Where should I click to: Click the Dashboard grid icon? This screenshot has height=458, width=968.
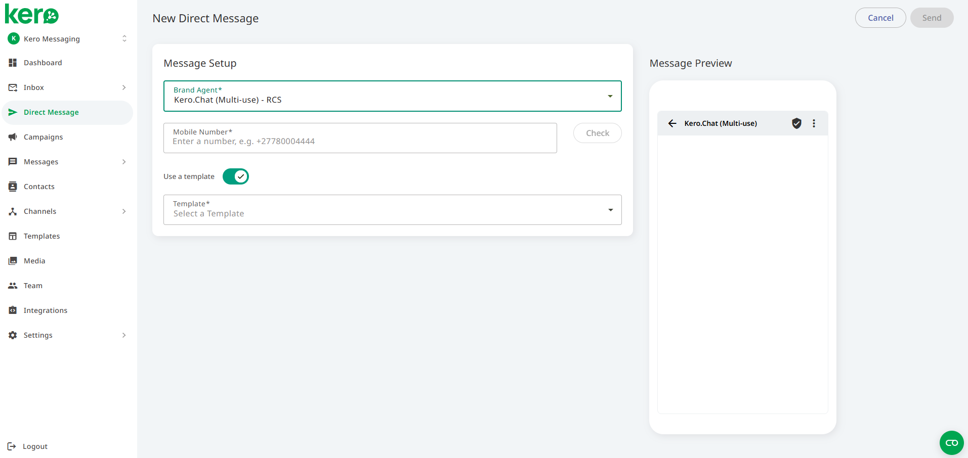pyautogui.click(x=13, y=63)
